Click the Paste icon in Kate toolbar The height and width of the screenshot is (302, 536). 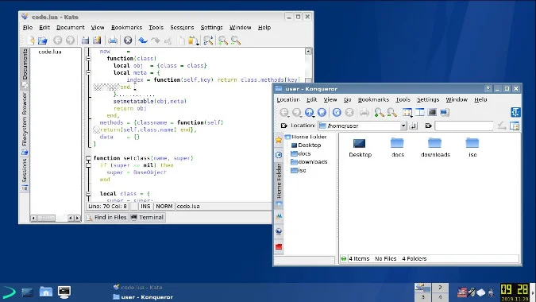[192, 41]
